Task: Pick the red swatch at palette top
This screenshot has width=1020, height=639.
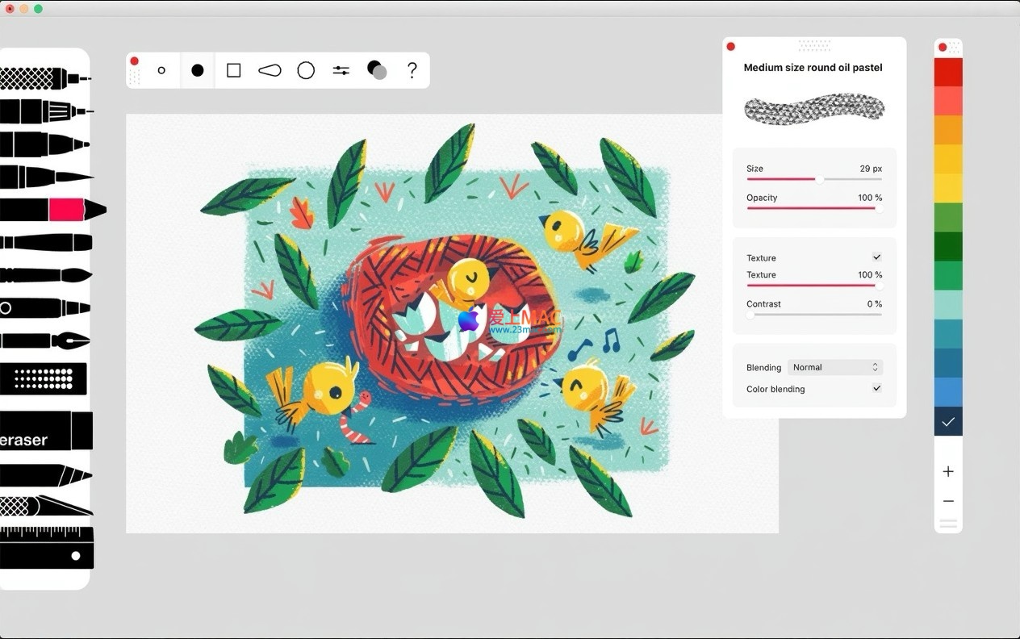Action: click(948, 73)
